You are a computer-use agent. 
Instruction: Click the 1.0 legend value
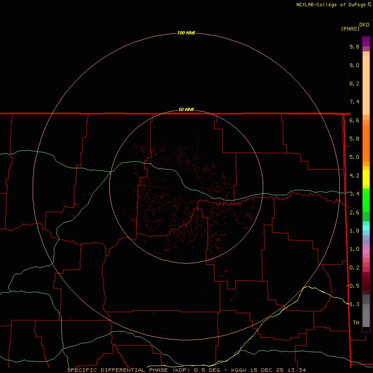354,249
